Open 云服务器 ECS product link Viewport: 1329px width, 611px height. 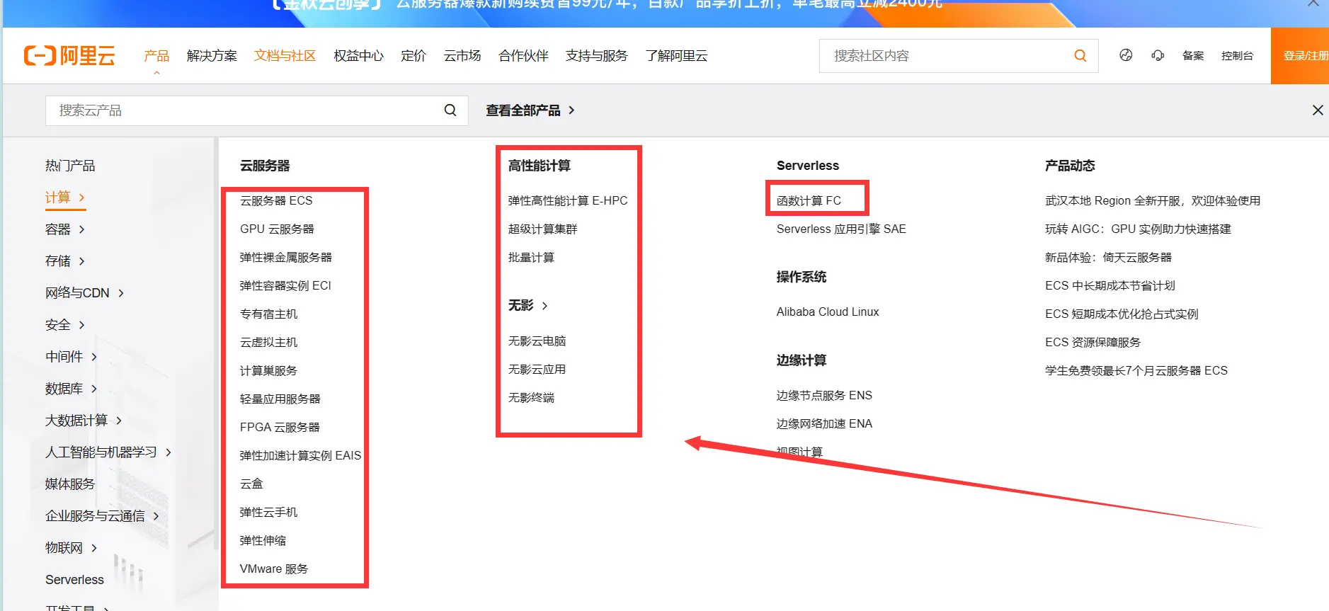click(x=276, y=201)
